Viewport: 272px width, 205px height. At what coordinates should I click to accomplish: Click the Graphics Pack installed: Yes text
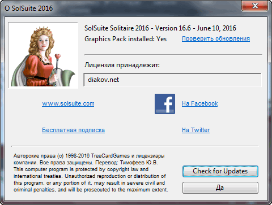coord(125,39)
